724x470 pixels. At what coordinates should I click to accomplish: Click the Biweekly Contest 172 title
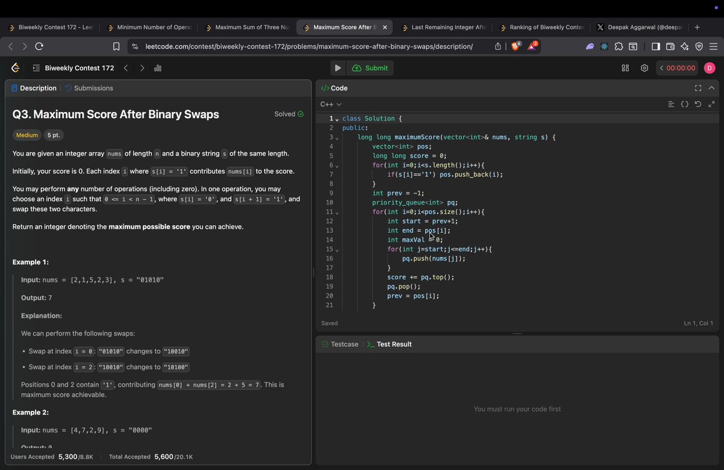[80, 68]
